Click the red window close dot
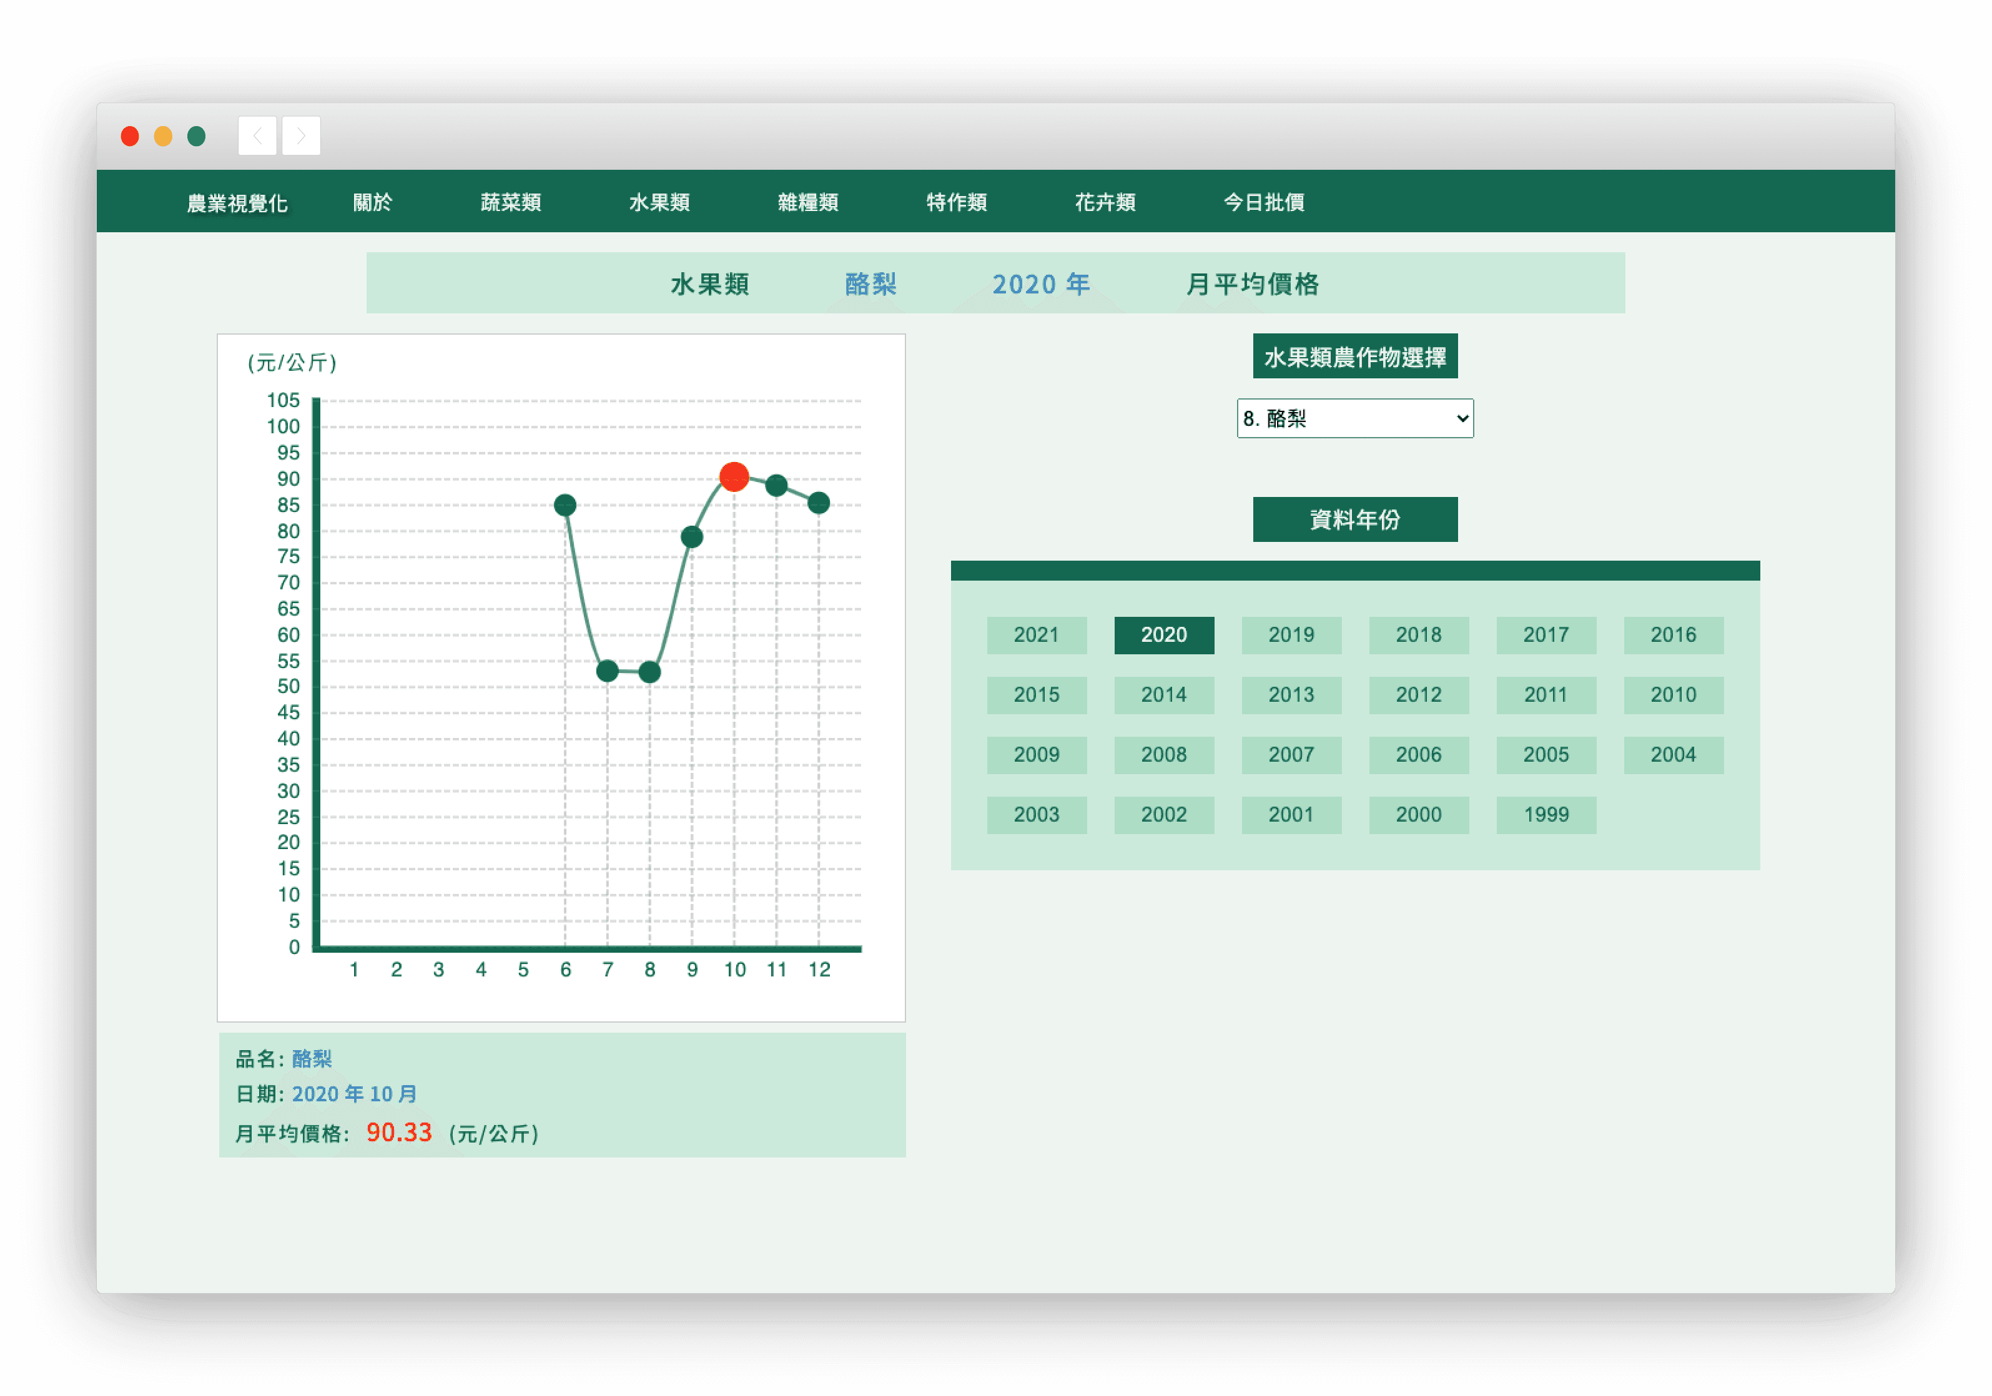This screenshot has width=1992, height=1396. [x=130, y=136]
